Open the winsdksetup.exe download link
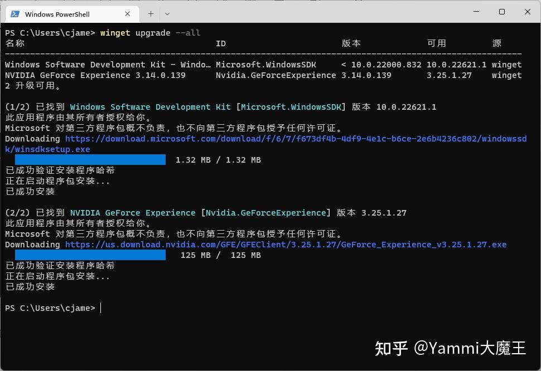Image resolution: width=541 pixels, height=371 pixels. [x=265, y=144]
